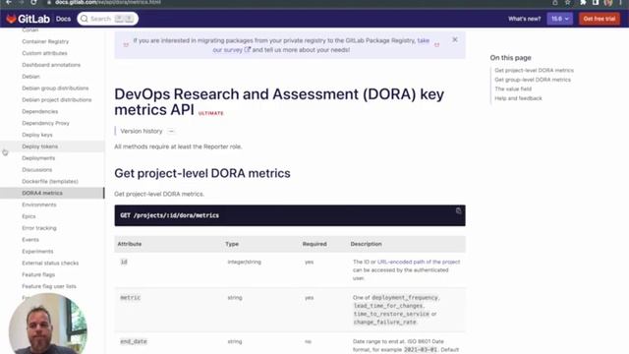Open Deploy tokens in sidebar
The image size is (629, 354).
pyautogui.click(x=39, y=147)
